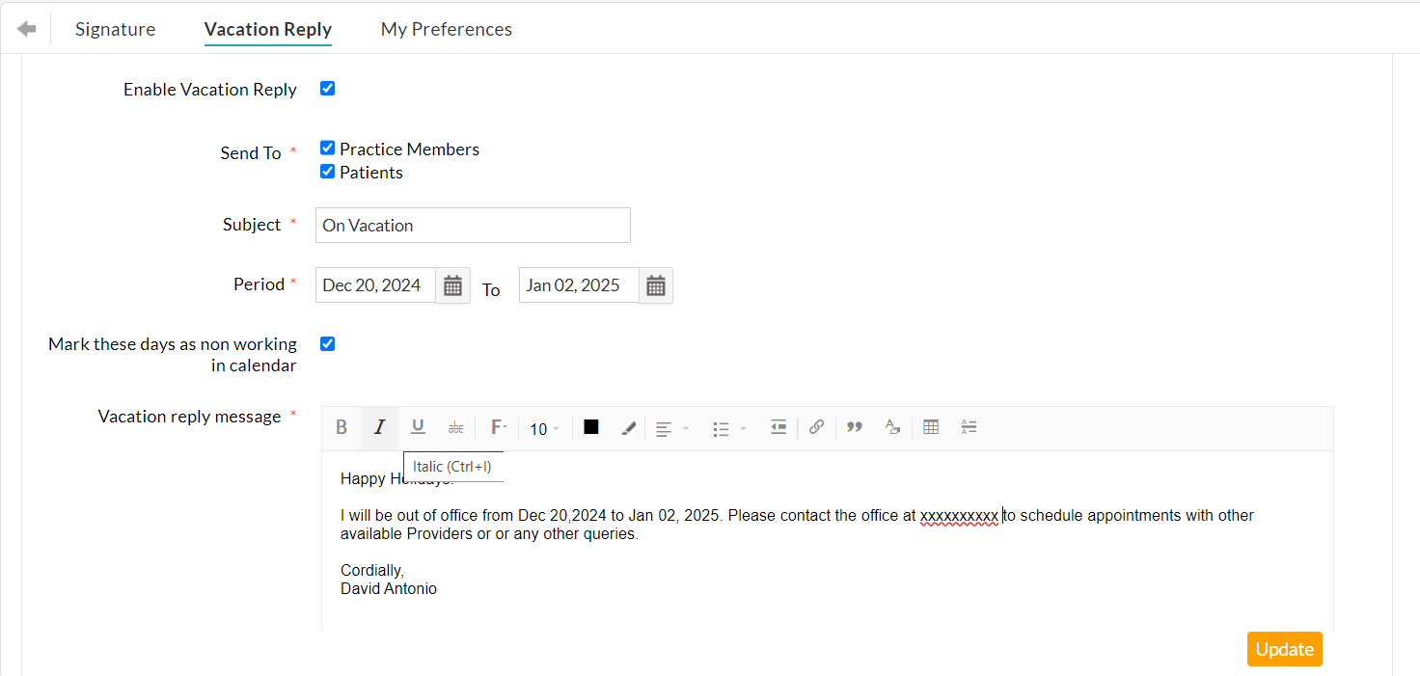Expand the text alignment dropdown
Viewport: 1420px width, 676px height.
[671, 428]
